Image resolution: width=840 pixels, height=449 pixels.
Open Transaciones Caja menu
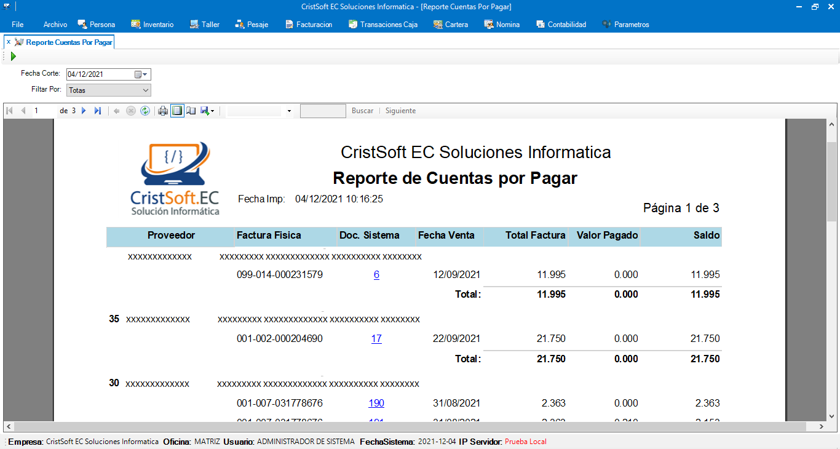tap(383, 25)
